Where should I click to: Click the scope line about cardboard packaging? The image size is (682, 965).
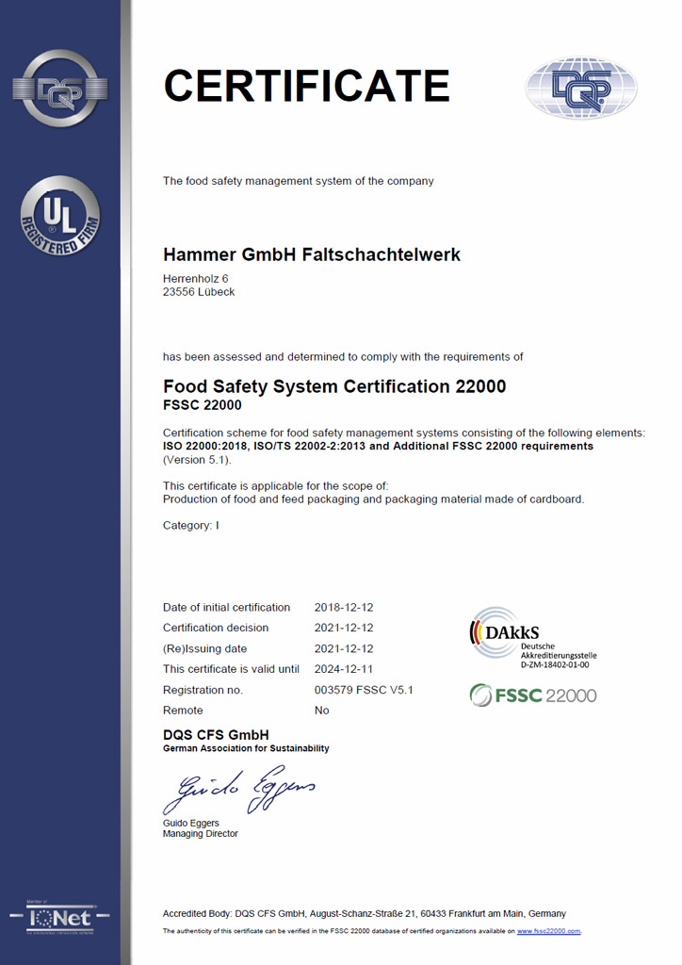(373, 499)
